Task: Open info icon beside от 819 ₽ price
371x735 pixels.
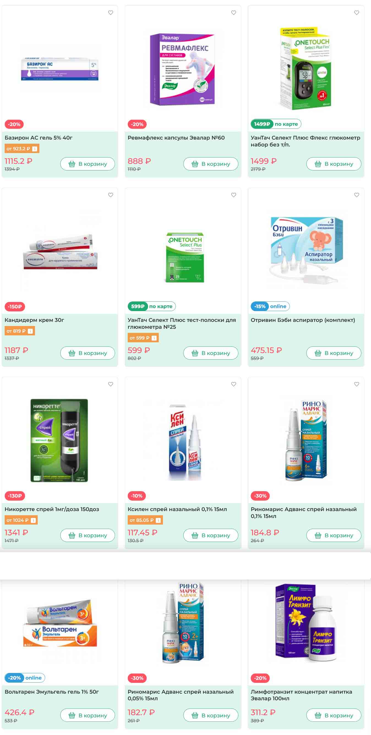Action: [30, 331]
